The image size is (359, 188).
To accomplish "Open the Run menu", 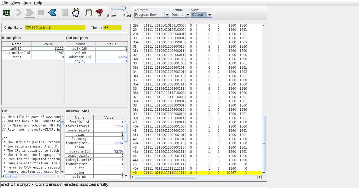I will pyautogui.click(x=27, y=3).
